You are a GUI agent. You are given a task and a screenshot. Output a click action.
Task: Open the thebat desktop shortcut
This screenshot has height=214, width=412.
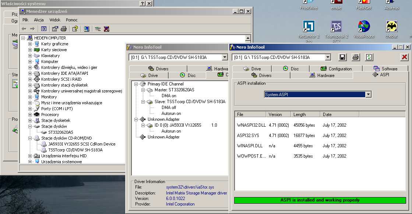point(391,29)
